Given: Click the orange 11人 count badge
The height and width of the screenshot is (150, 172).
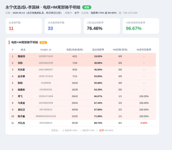Looking at the screenshot, I should [x=43, y=43].
